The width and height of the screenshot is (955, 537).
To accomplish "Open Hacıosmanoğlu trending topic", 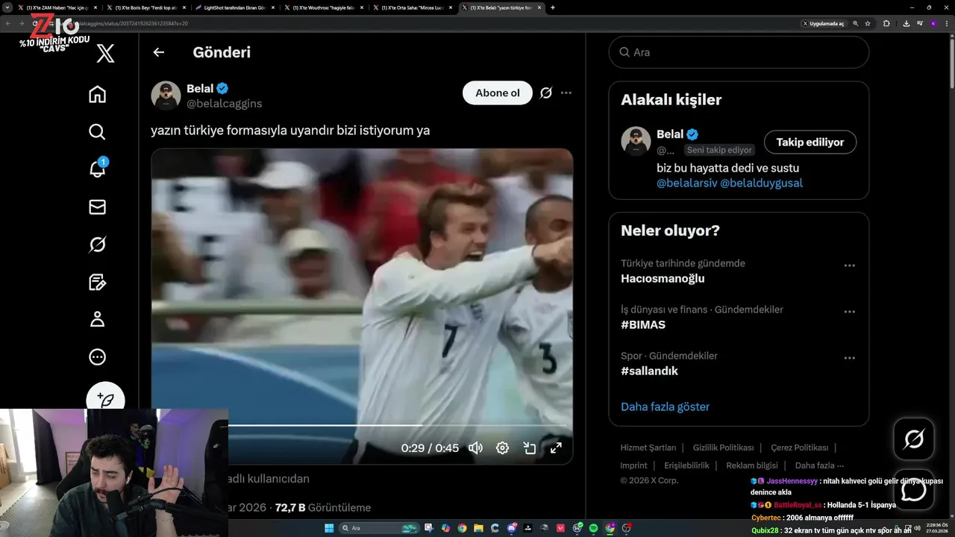I will [x=663, y=278].
